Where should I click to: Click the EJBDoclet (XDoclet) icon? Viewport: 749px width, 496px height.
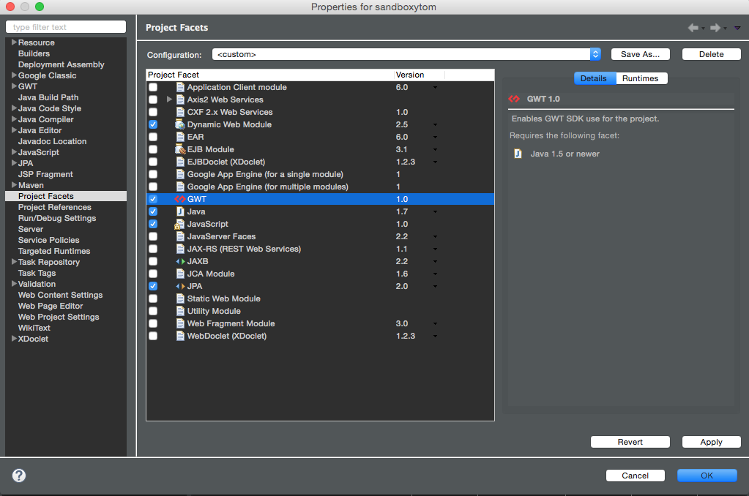click(180, 162)
